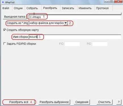Screen dimensions: 123x106
Task: Switch to the Опции tab
Action: point(18,8)
